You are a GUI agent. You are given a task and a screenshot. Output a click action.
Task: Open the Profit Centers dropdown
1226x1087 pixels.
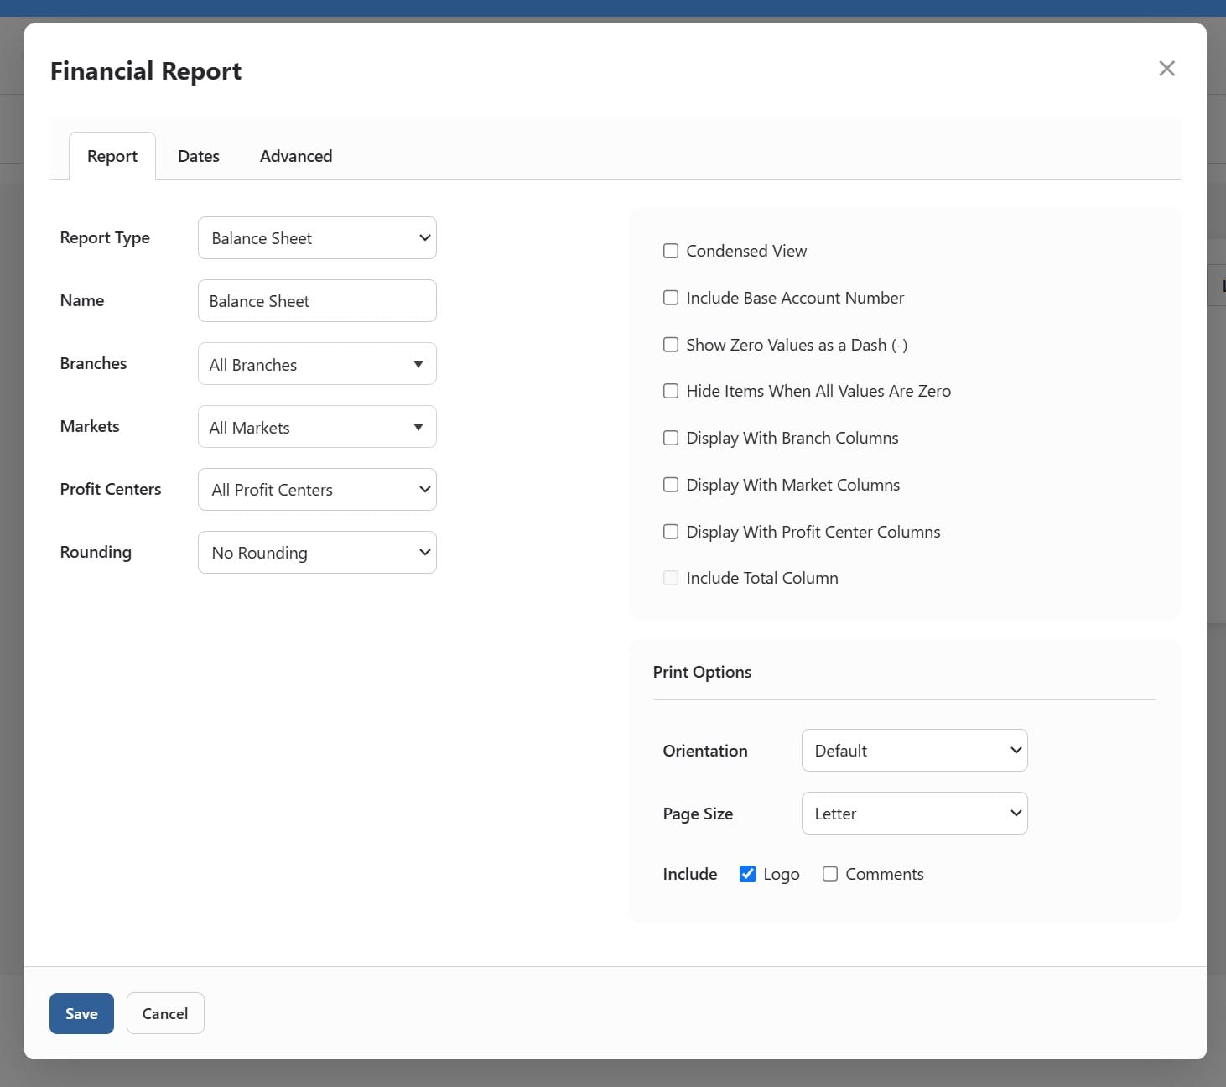[317, 490]
